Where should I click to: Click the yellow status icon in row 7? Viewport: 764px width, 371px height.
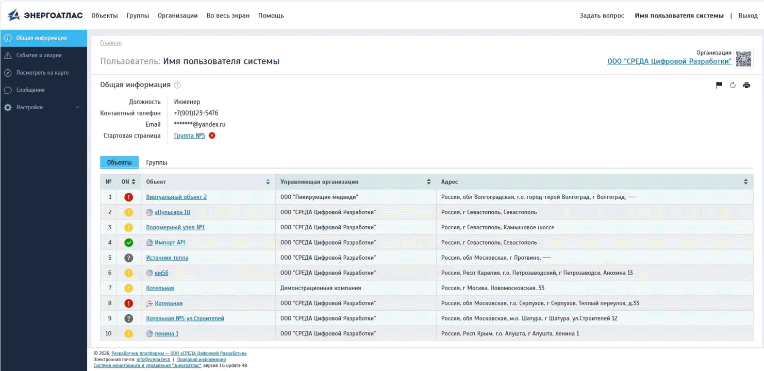[x=129, y=288]
